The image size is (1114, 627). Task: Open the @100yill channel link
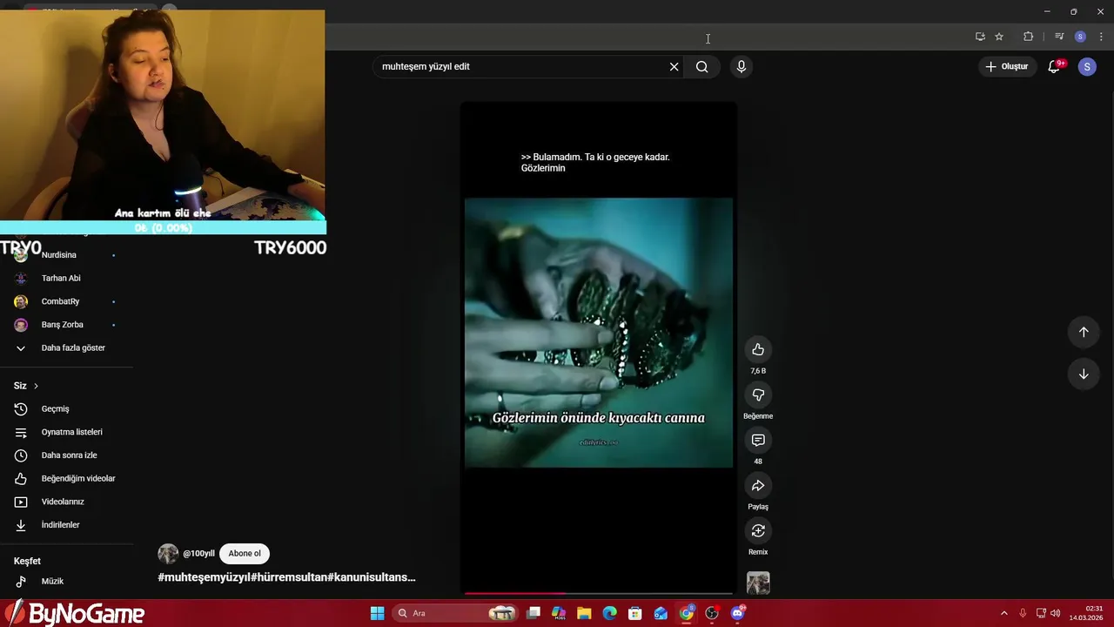pyautogui.click(x=198, y=554)
